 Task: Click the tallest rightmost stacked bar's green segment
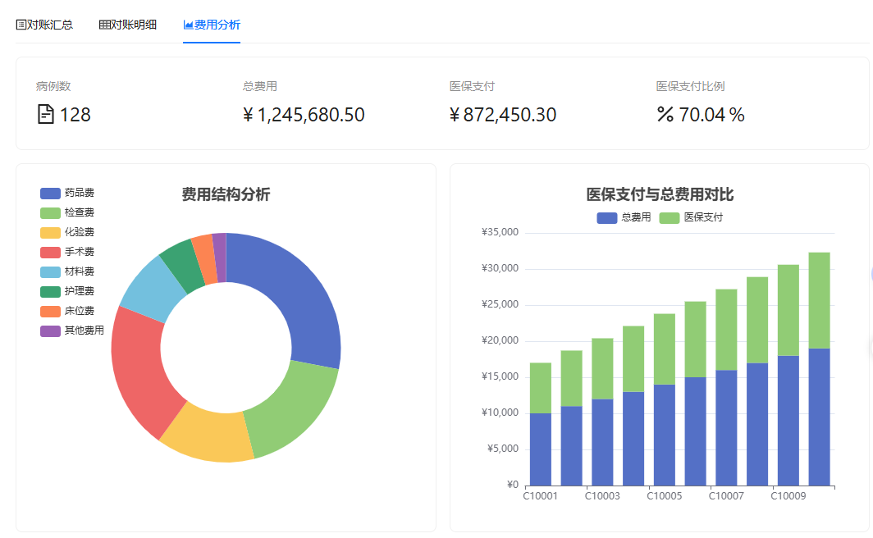(819, 300)
